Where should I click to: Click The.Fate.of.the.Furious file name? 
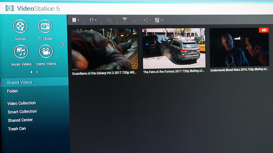pos(174,71)
